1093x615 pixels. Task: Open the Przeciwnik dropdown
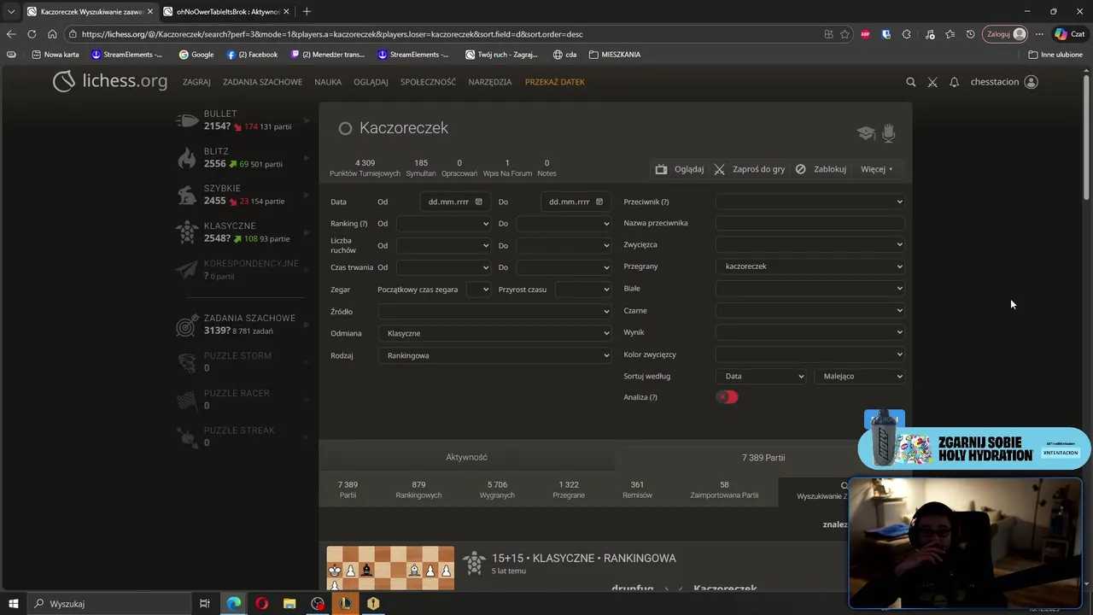point(810,202)
